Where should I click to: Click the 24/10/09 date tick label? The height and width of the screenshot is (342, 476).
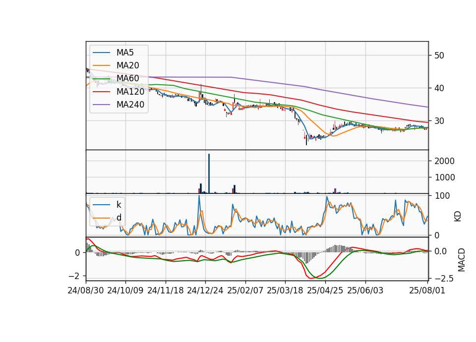click(125, 290)
